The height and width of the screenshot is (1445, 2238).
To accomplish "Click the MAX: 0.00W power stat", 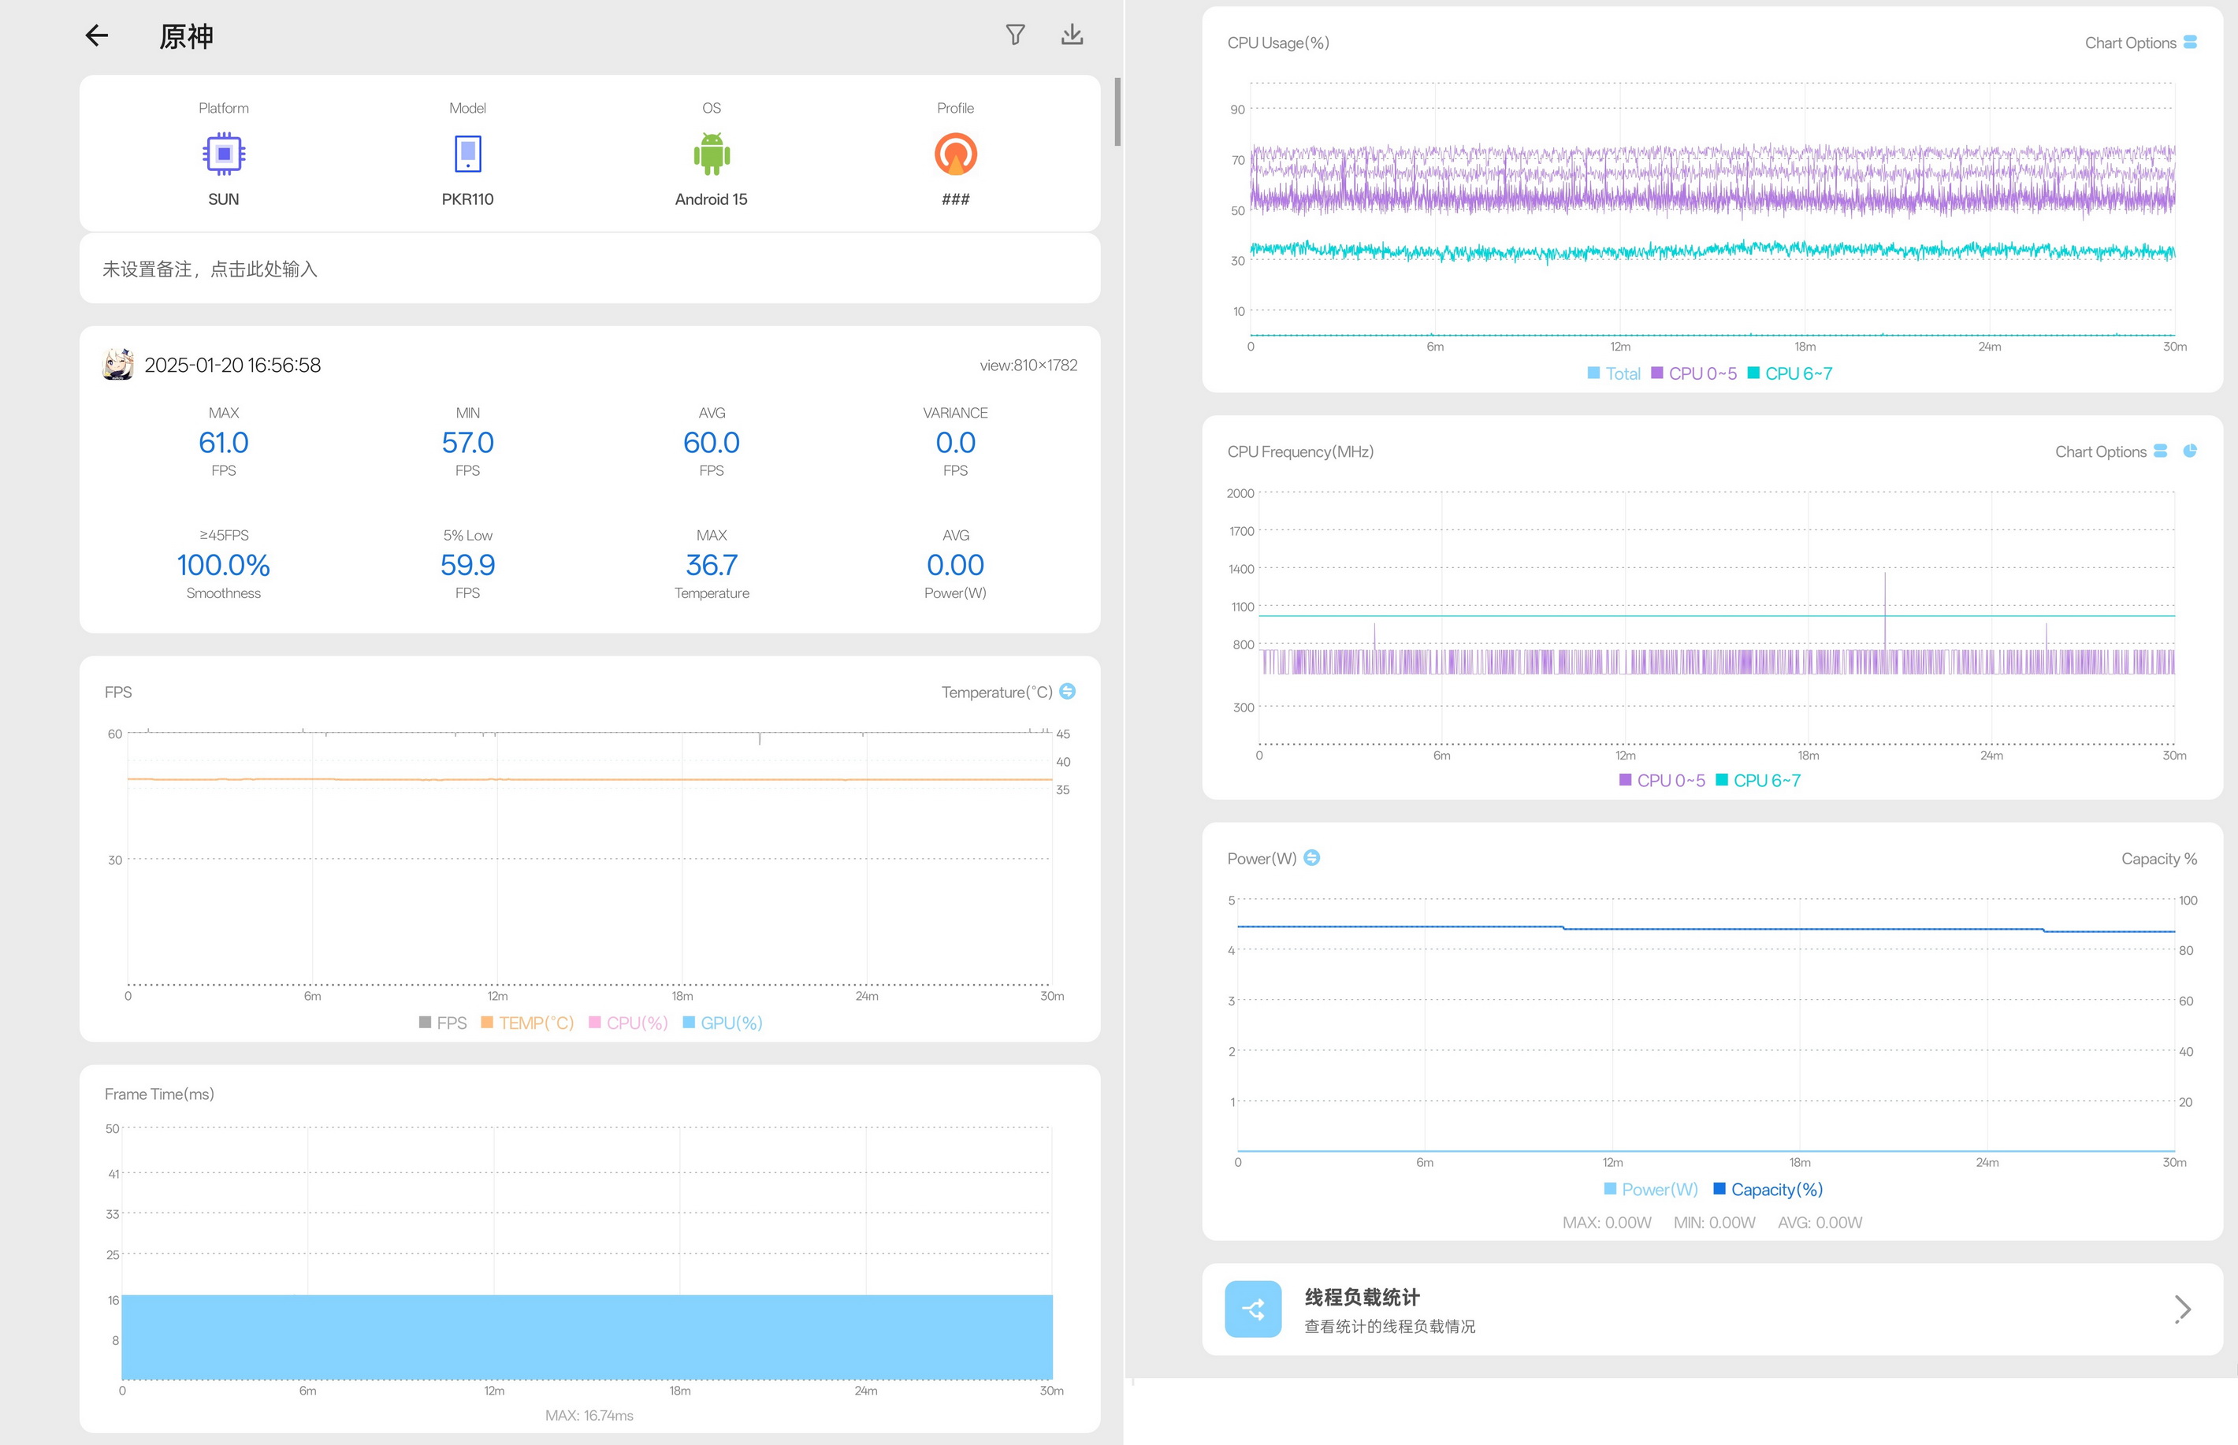I will pos(1607,1223).
